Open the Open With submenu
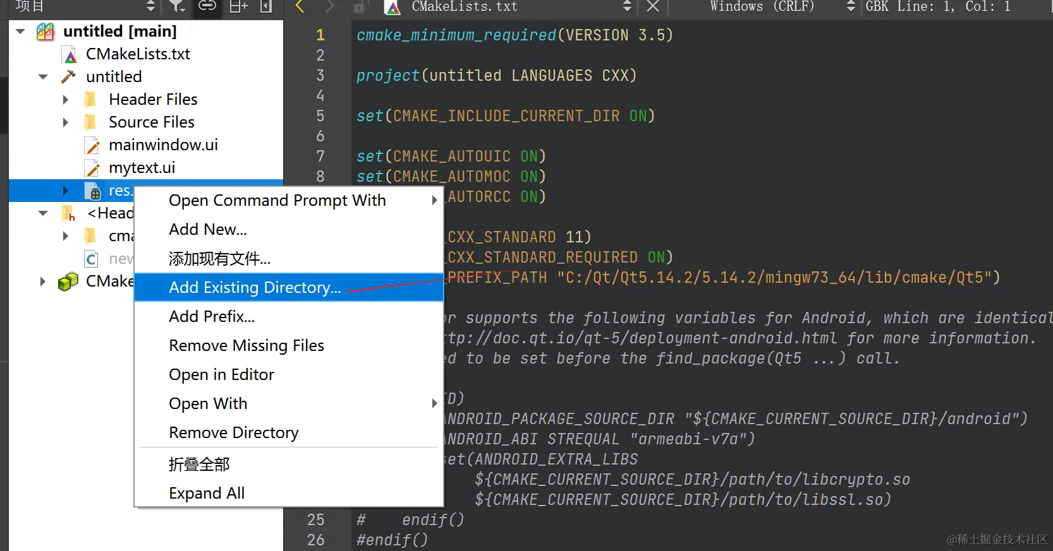The height and width of the screenshot is (551, 1053). [x=289, y=403]
